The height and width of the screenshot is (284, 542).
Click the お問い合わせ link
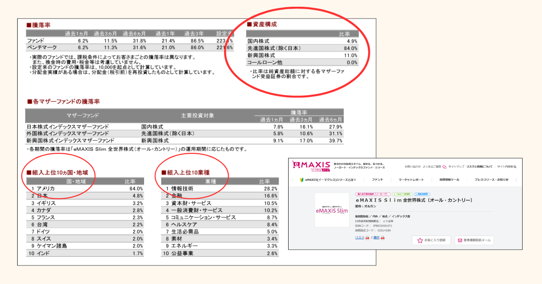(412, 166)
